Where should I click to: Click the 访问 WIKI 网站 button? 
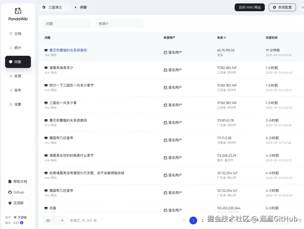coord(249,7)
